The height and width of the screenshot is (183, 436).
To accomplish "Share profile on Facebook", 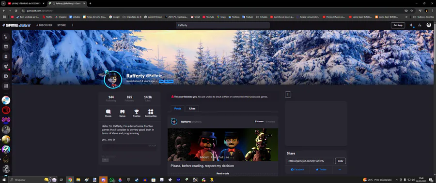I will [x=297, y=169].
